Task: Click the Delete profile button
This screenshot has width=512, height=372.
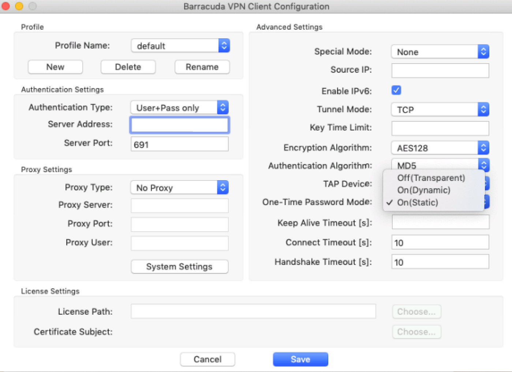Action: 128,67
